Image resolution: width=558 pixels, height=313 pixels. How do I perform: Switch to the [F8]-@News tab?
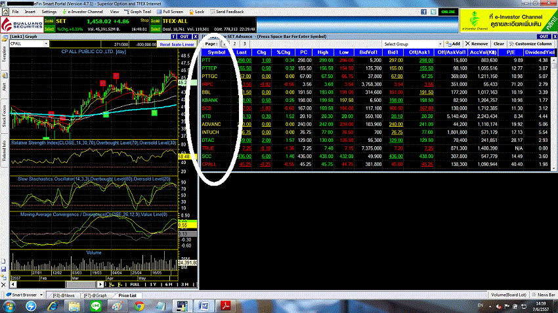[x=64, y=295]
